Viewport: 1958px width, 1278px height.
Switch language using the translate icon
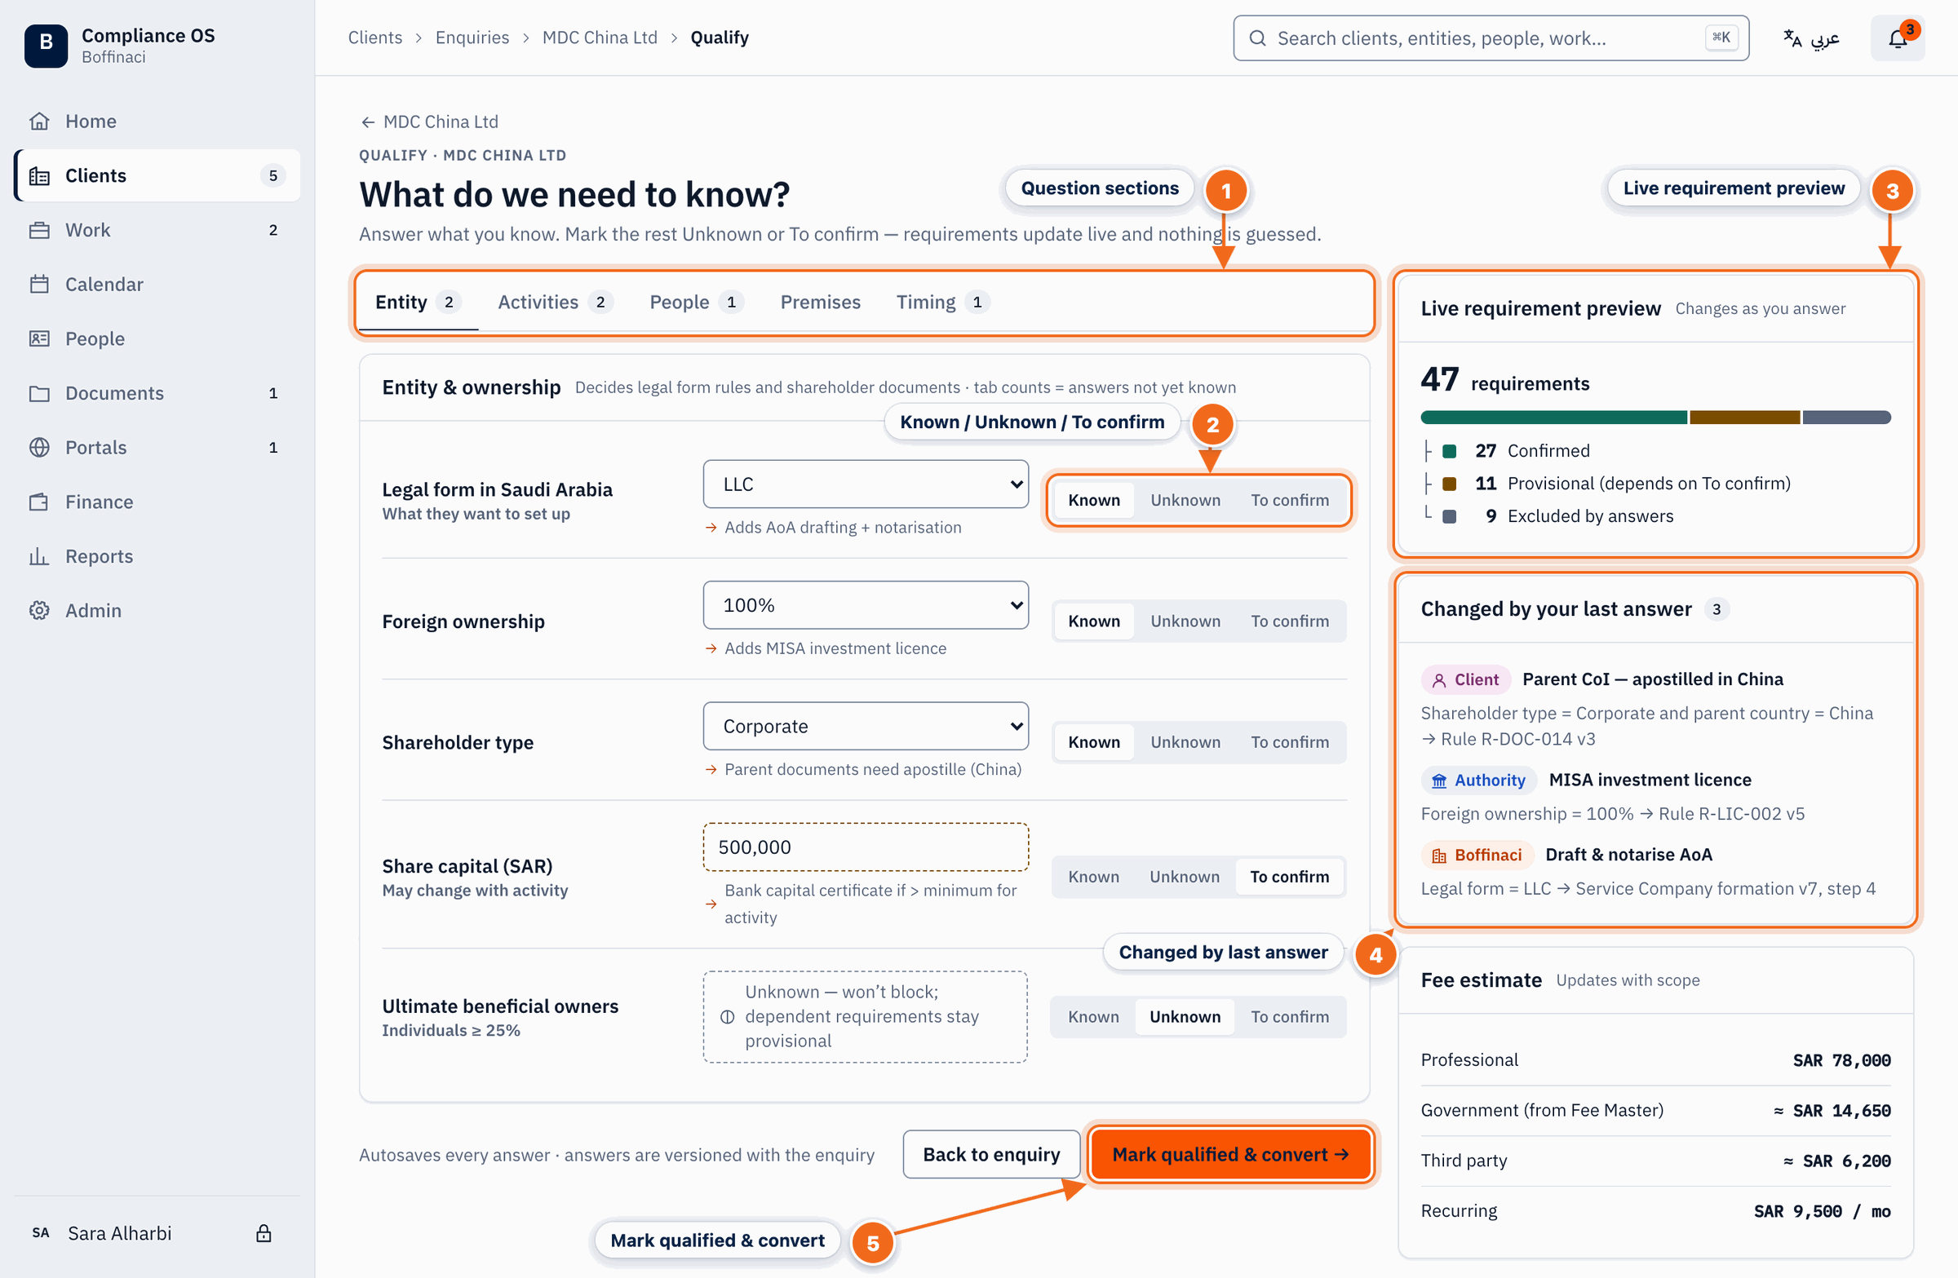coord(1792,38)
